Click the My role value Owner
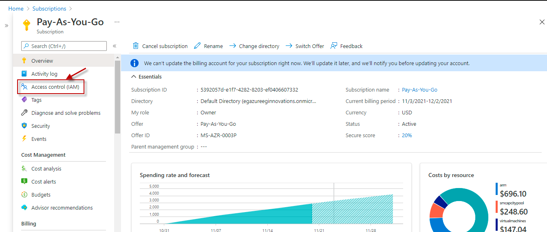The image size is (547, 232). pyautogui.click(x=208, y=112)
